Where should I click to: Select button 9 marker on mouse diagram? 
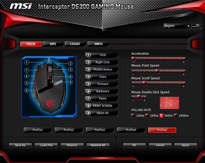click(70, 82)
